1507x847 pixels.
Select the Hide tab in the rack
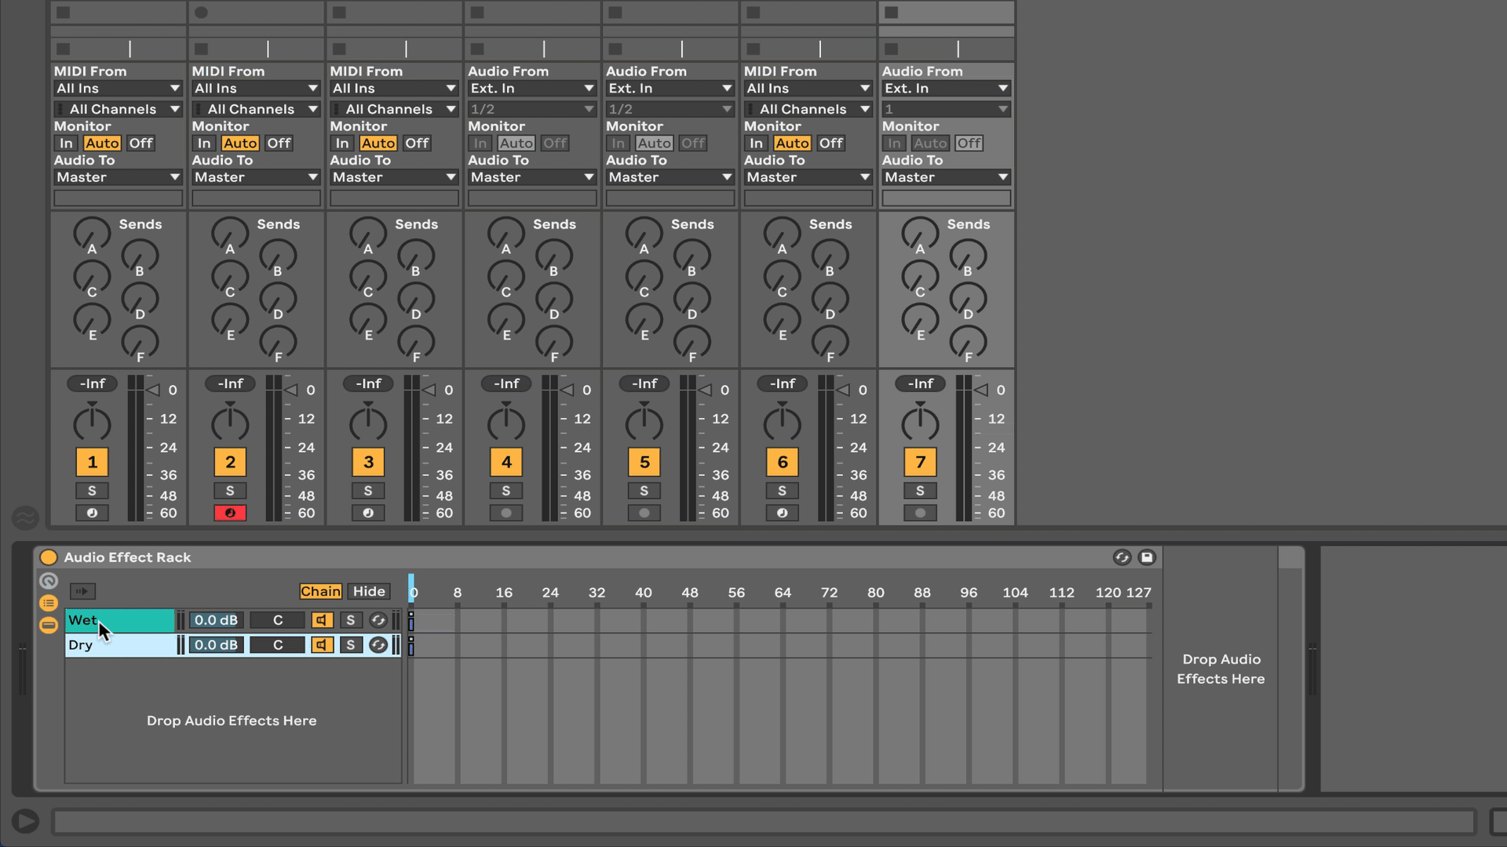point(369,591)
